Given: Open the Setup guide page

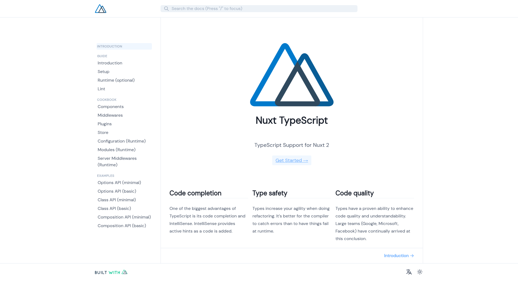Looking at the screenshot, I should coord(103,72).
